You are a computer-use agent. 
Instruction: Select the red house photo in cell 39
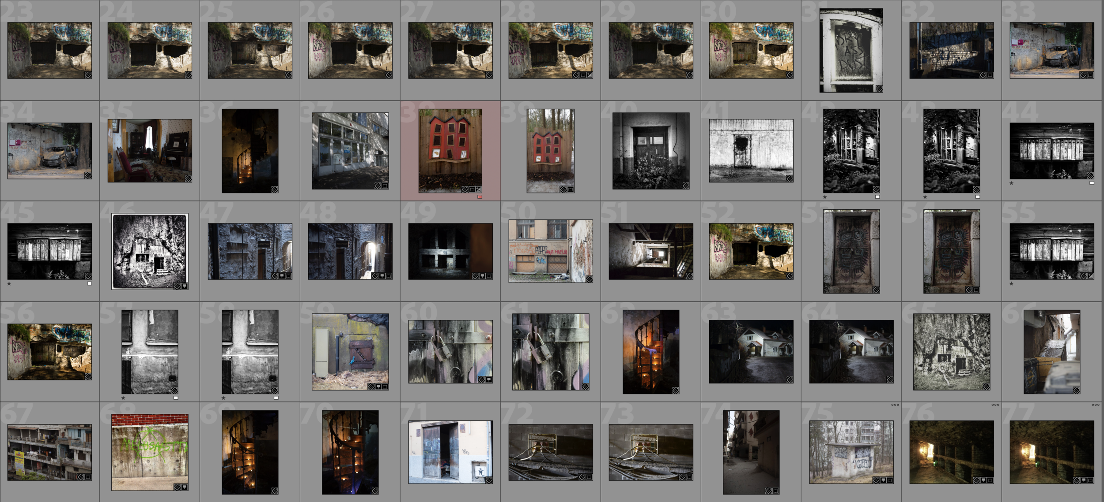pos(551,151)
